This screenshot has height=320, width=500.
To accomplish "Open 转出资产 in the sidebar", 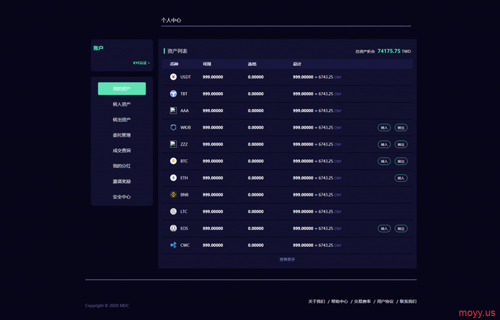I will (x=122, y=120).
